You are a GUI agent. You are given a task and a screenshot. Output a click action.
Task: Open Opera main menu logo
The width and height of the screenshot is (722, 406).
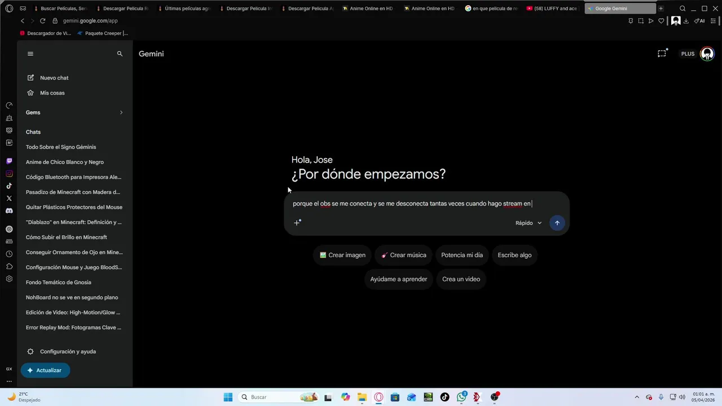(8, 8)
